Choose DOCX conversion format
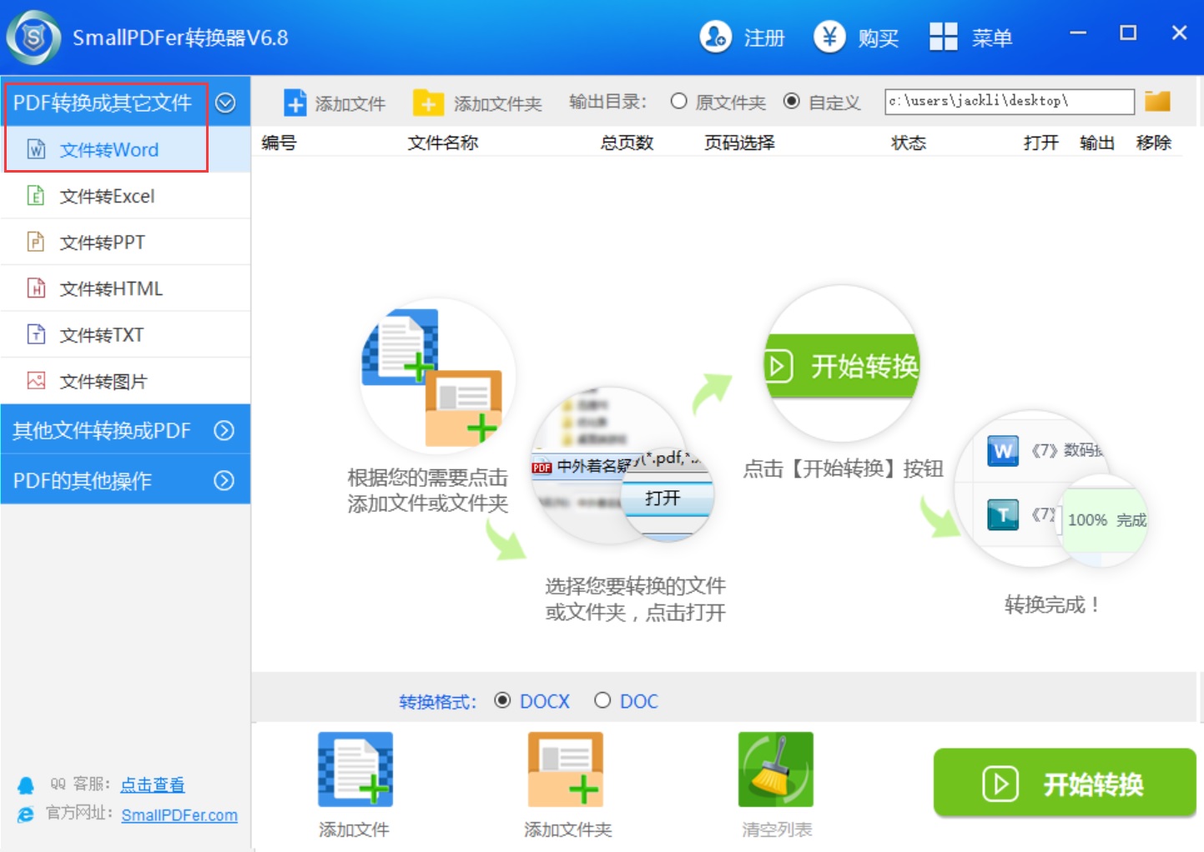The width and height of the screenshot is (1204, 852). tap(502, 700)
